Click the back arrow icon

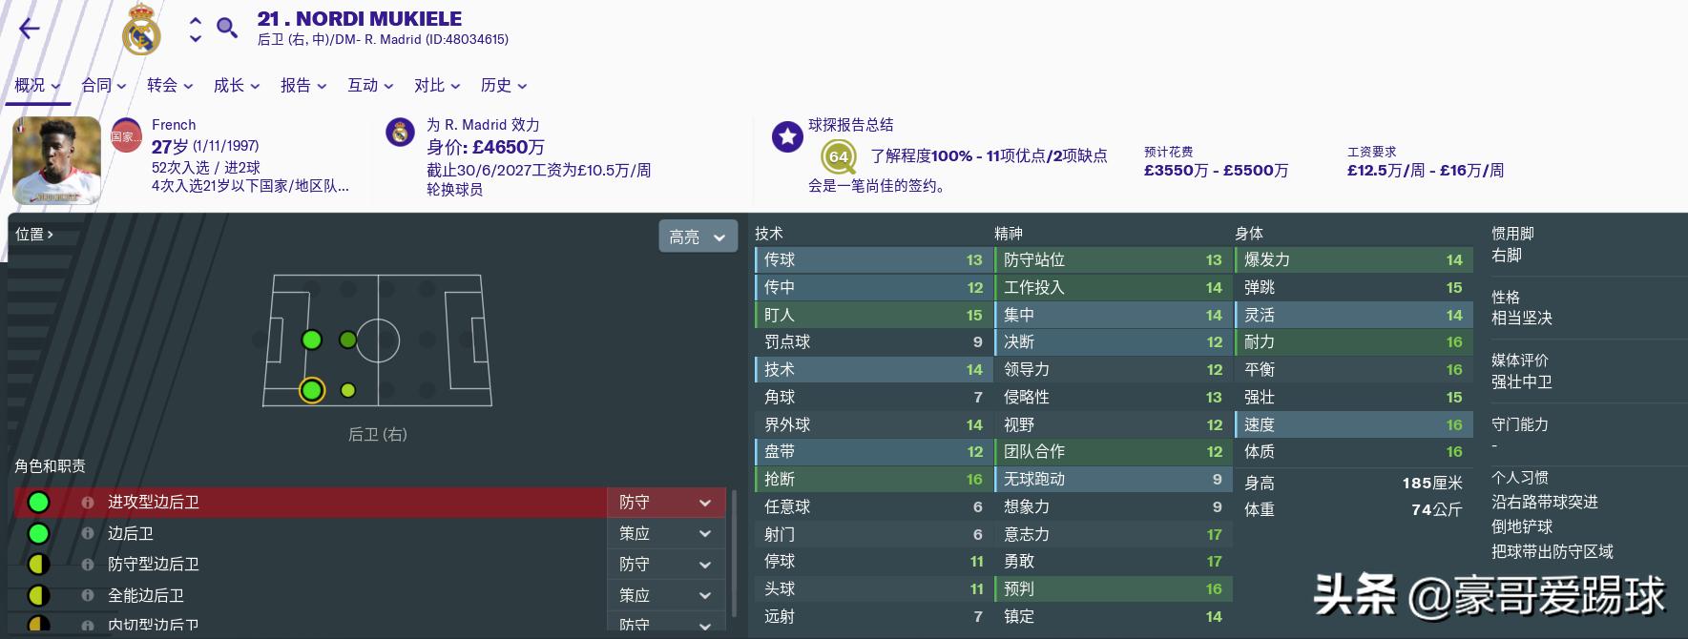click(30, 29)
